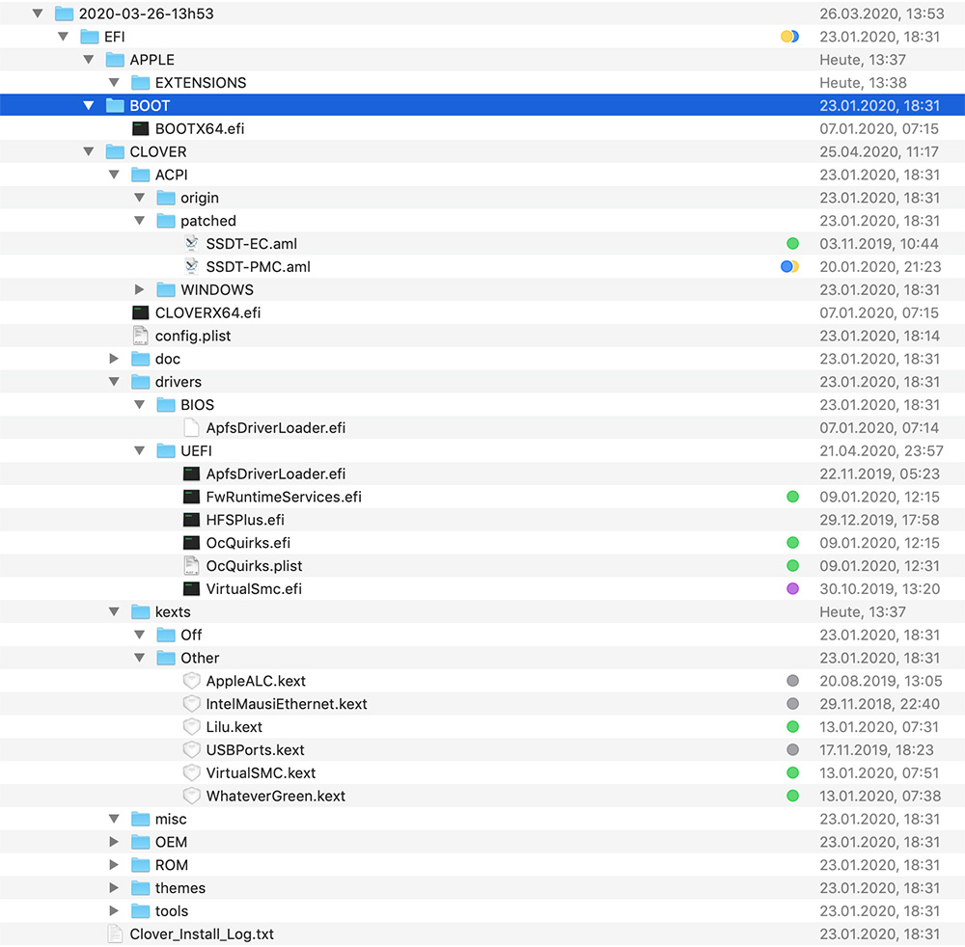Click the gray tag on AppleALC.kext
The image size is (965, 947).
[792, 681]
